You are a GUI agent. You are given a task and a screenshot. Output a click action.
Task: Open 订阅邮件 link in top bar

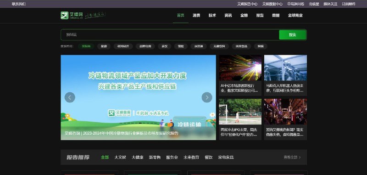point(349,4)
